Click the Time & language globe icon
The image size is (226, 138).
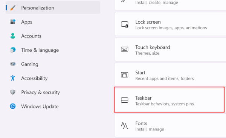click(13, 50)
